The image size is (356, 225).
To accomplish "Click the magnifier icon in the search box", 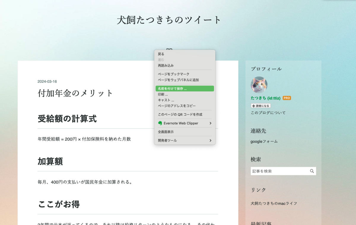I will pyautogui.click(x=312, y=171).
